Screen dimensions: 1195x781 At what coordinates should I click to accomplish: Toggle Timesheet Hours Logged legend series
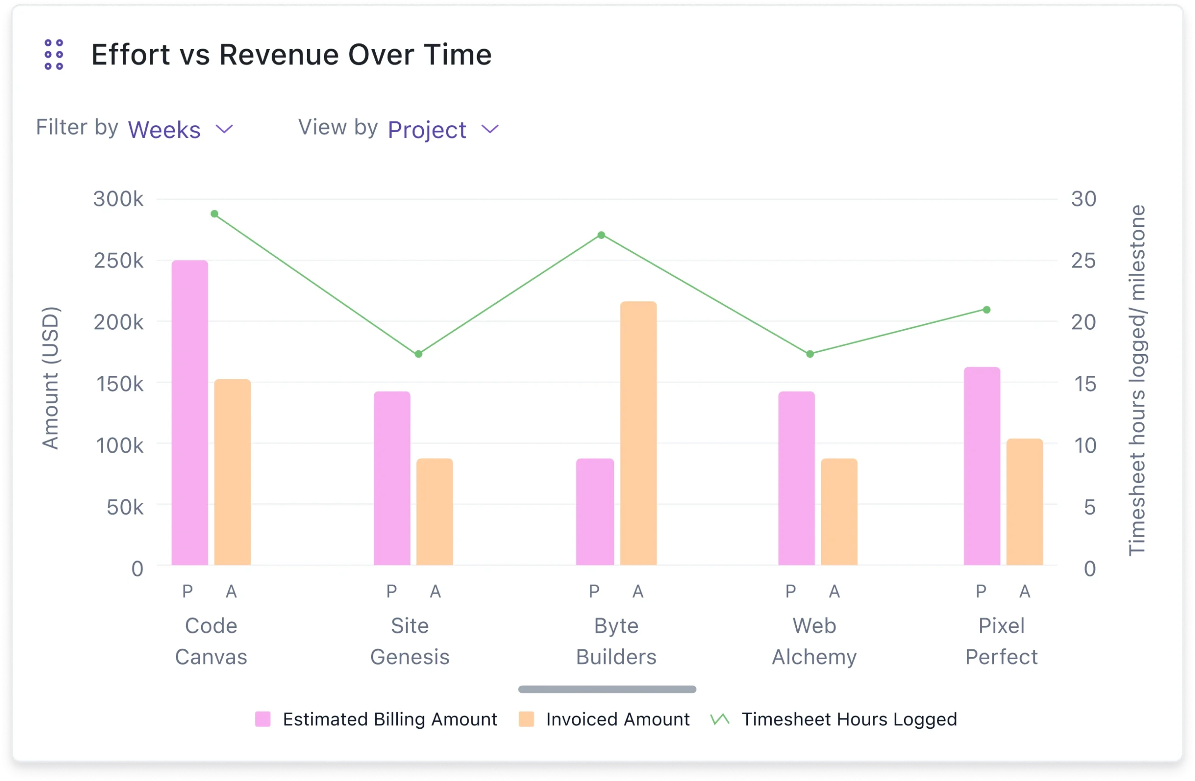tap(849, 719)
